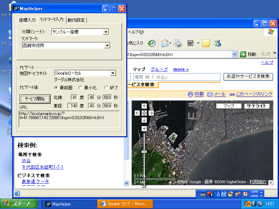Click the browser address bar URL field

pyautogui.click(x=179, y=54)
